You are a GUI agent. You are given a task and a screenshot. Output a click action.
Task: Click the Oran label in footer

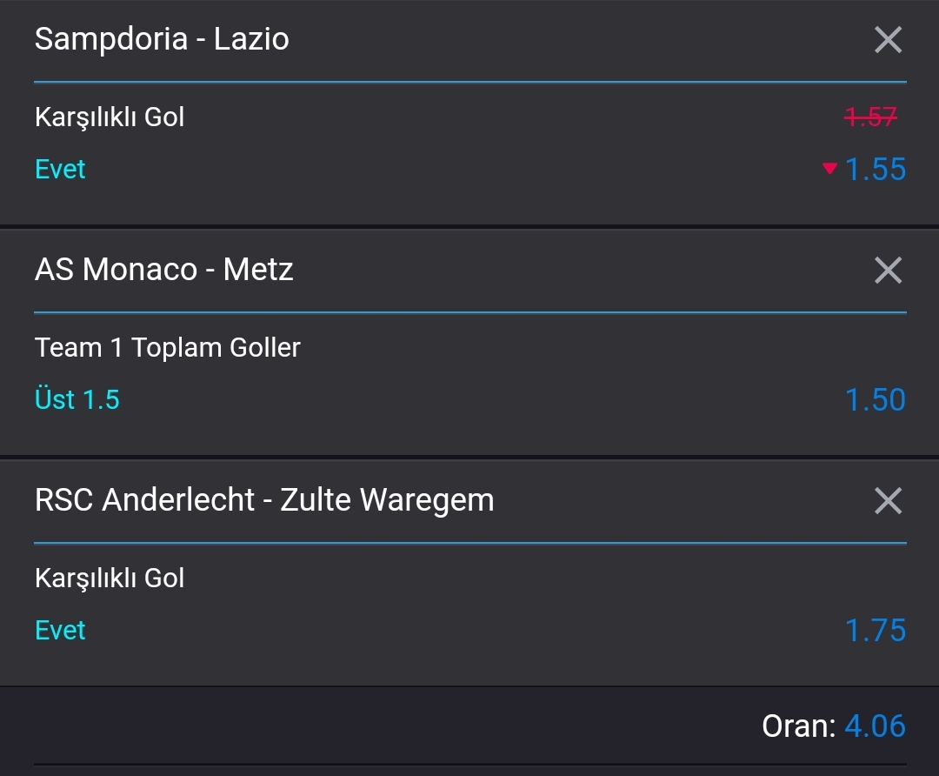[799, 726]
